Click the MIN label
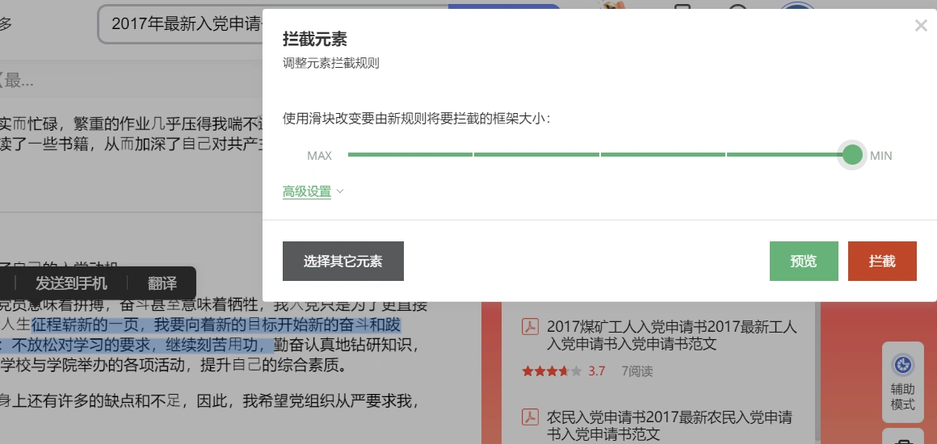 pyautogui.click(x=880, y=156)
